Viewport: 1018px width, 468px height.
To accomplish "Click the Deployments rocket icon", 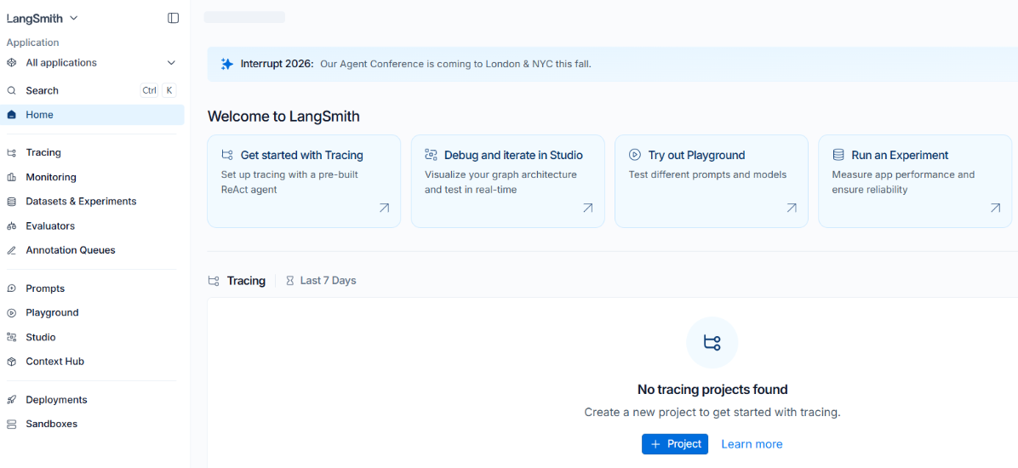I will [x=12, y=400].
